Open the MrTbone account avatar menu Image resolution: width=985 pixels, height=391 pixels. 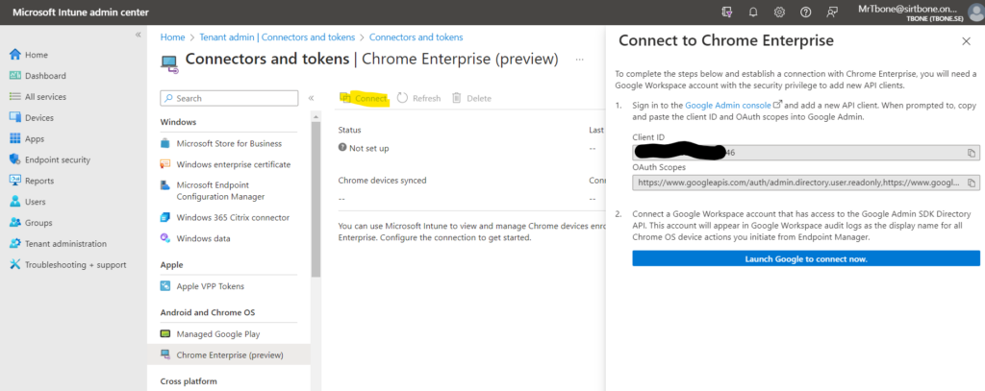(x=975, y=12)
